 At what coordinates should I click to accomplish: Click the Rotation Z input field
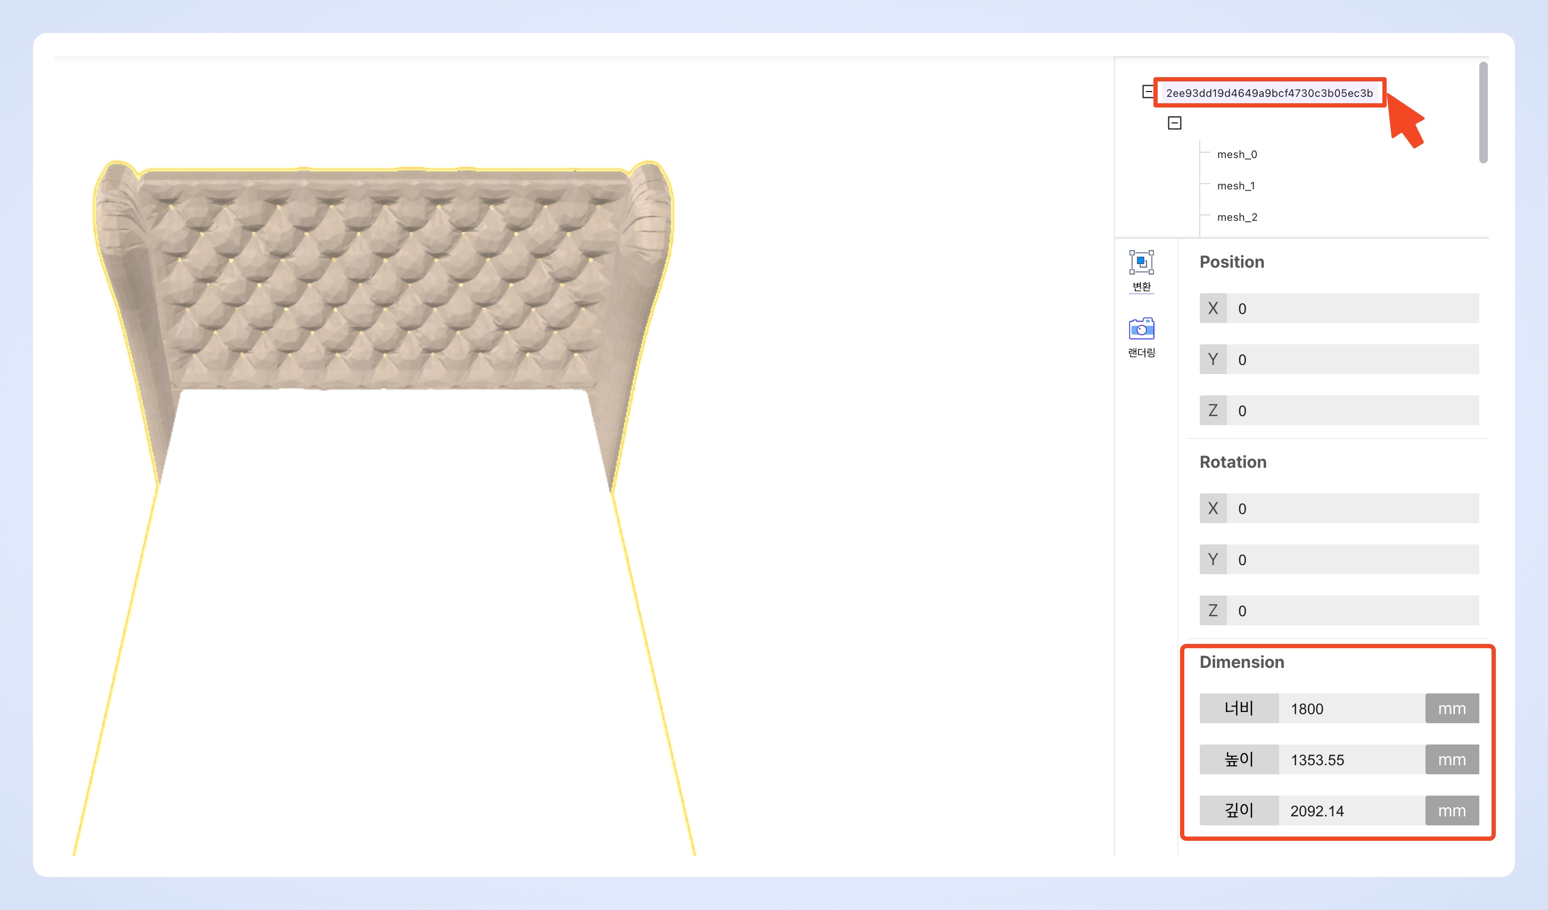coord(1352,610)
